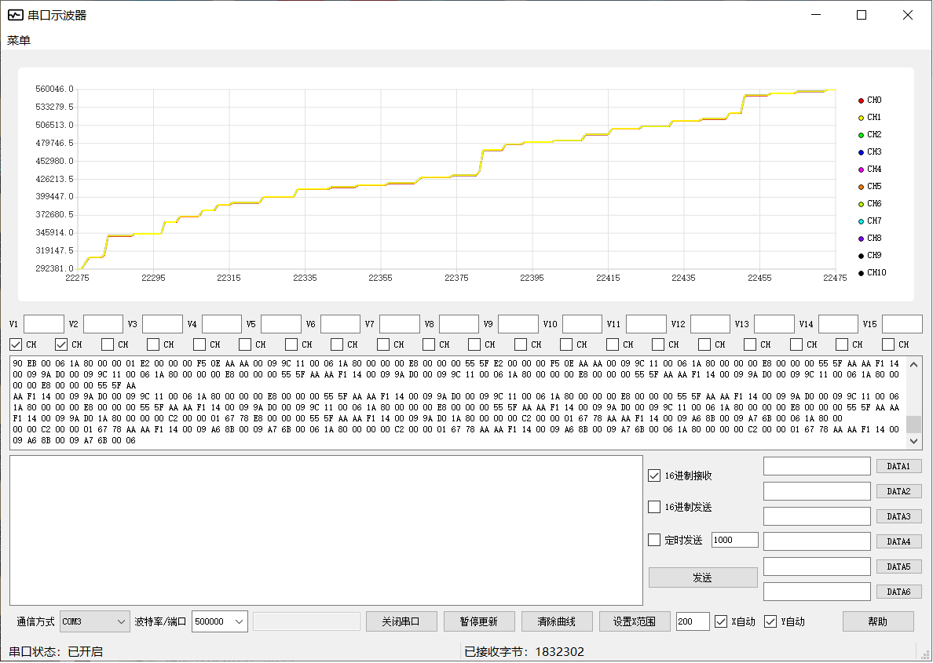The height and width of the screenshot is (663, 933).
Task: Toggle the X自动 checkbox
Action: [721, 621]
